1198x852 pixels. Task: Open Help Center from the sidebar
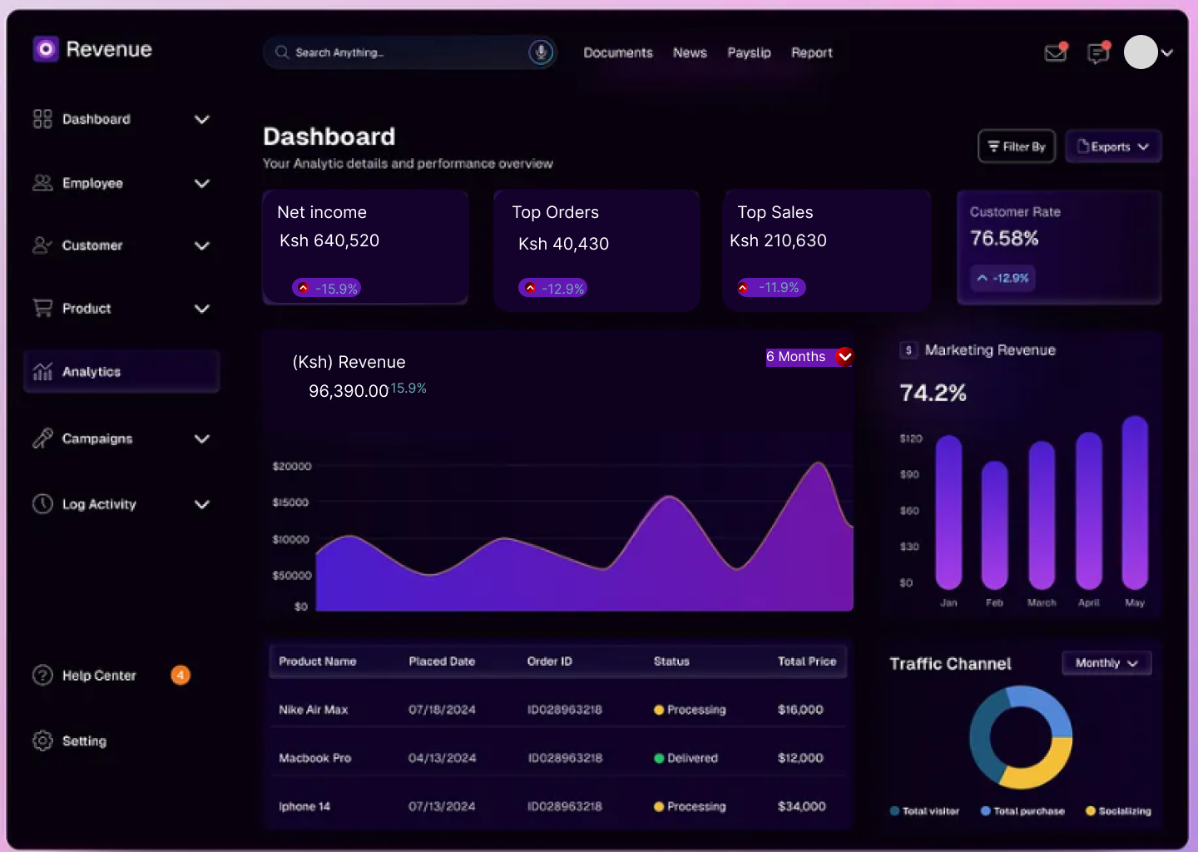[98, 676]
